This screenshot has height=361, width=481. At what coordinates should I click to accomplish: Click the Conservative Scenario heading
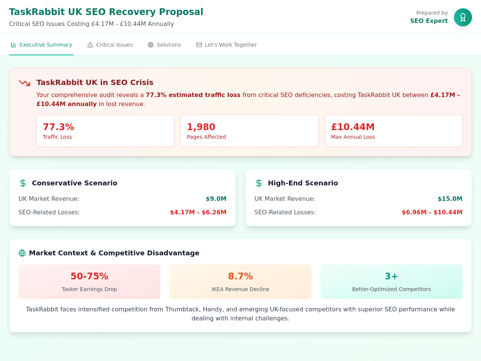click(74, 183)
